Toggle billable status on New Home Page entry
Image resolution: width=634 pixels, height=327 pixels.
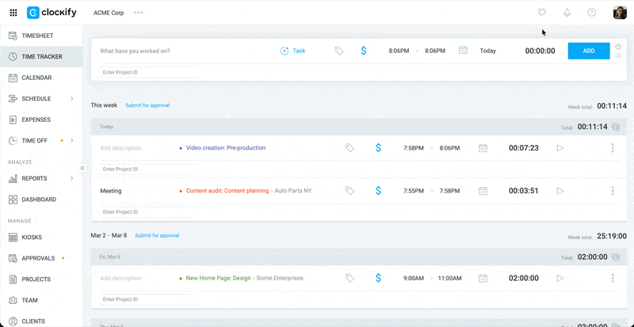(x=378, y=278)
